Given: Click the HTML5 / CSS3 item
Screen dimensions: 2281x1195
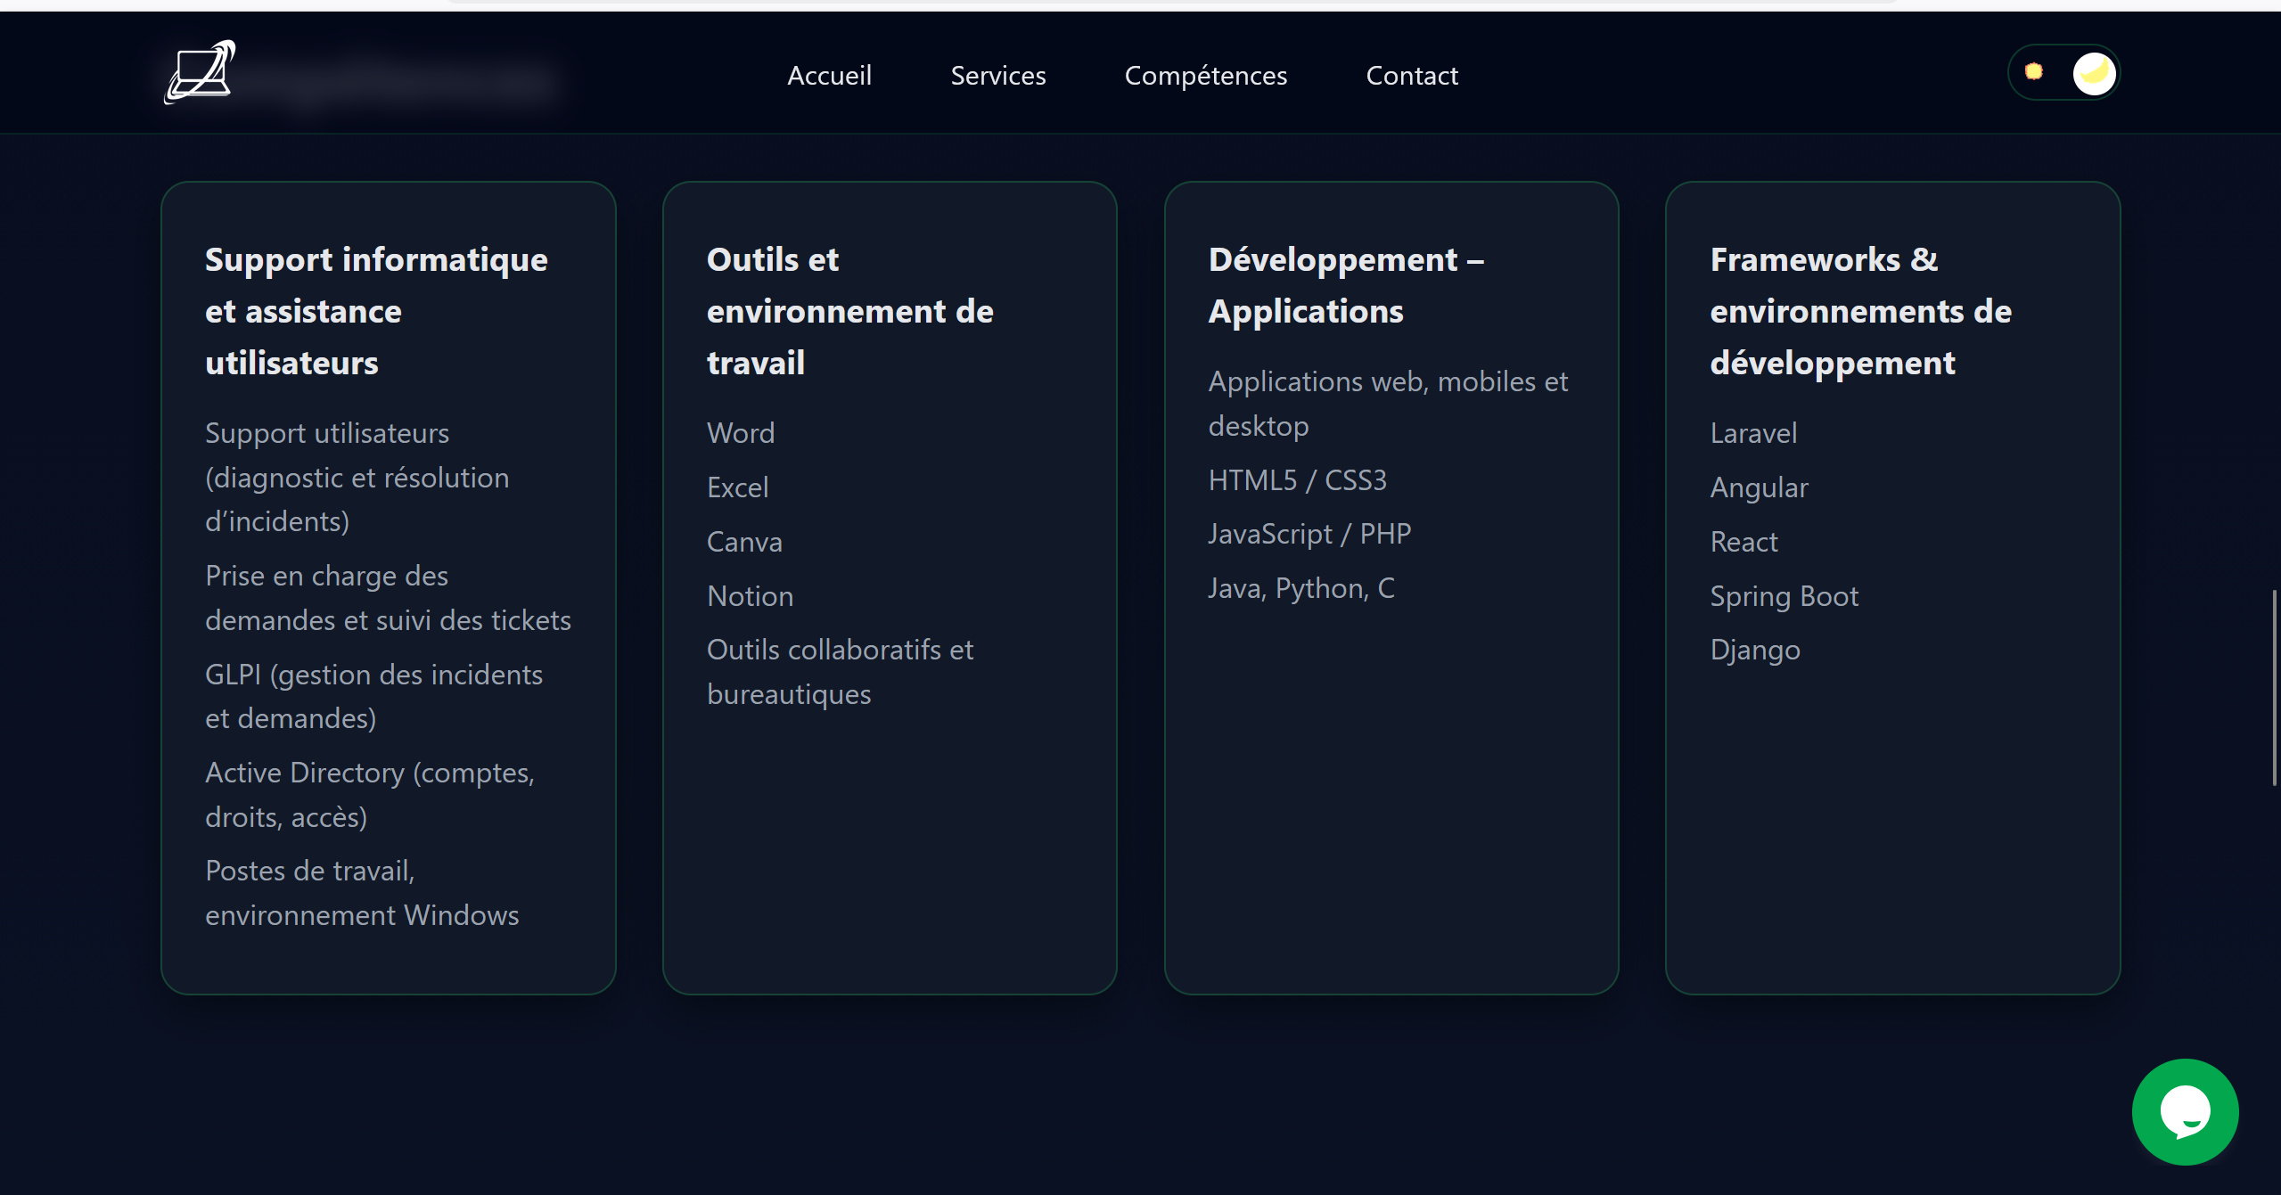Looking at the screenshot, I should tap(1297, 480).
